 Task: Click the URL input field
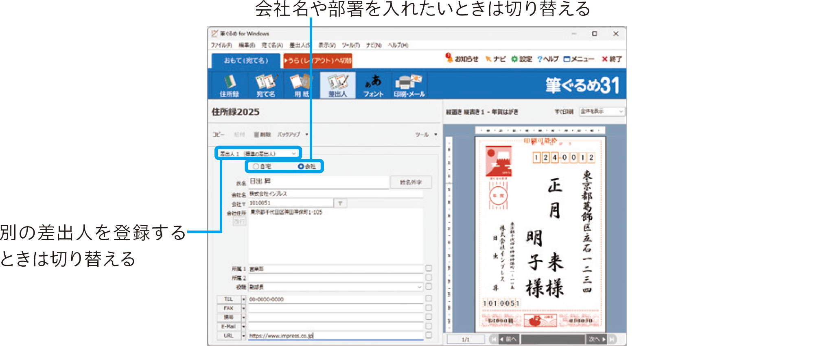point(336,336)
